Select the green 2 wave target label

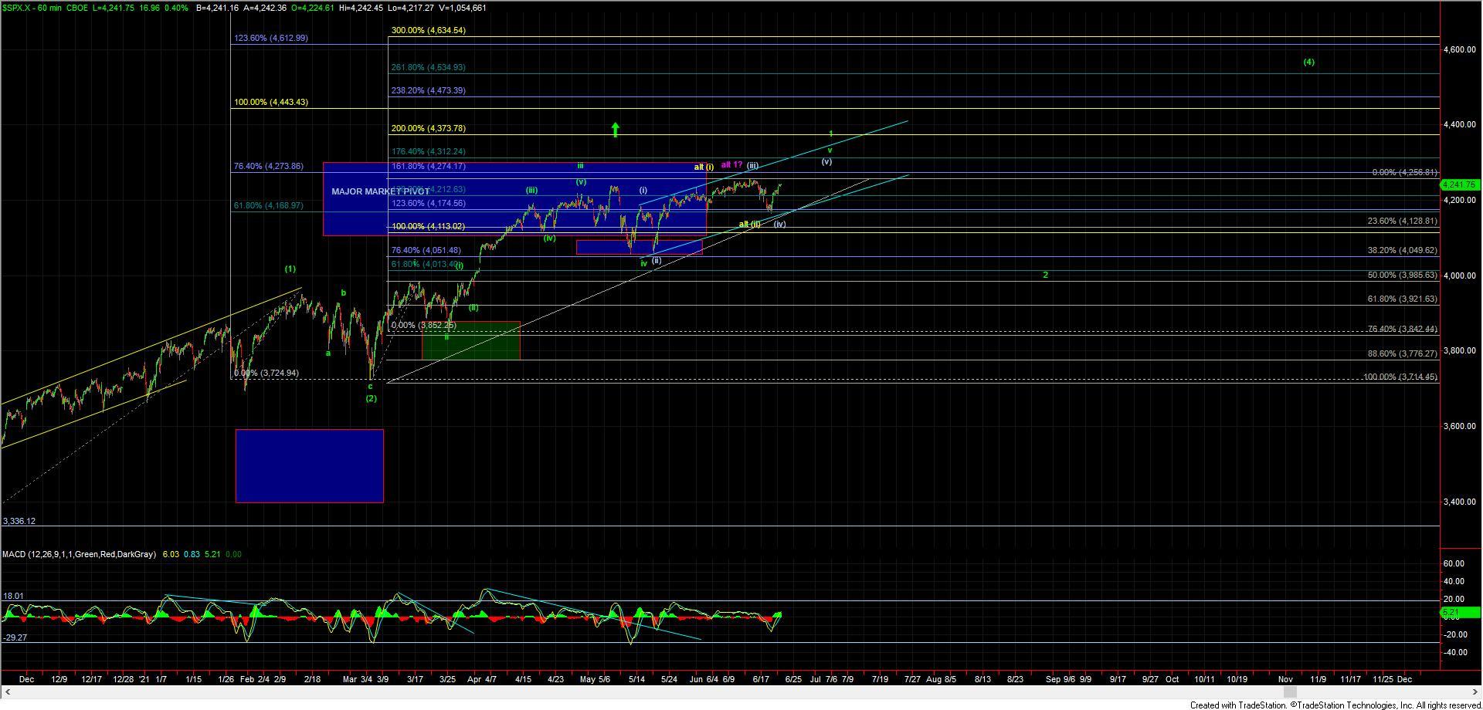tap(1045, 275)
